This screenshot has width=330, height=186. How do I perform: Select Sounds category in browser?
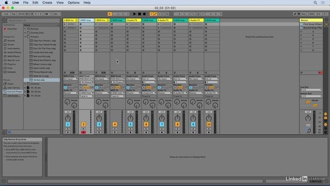pos(11,40)
